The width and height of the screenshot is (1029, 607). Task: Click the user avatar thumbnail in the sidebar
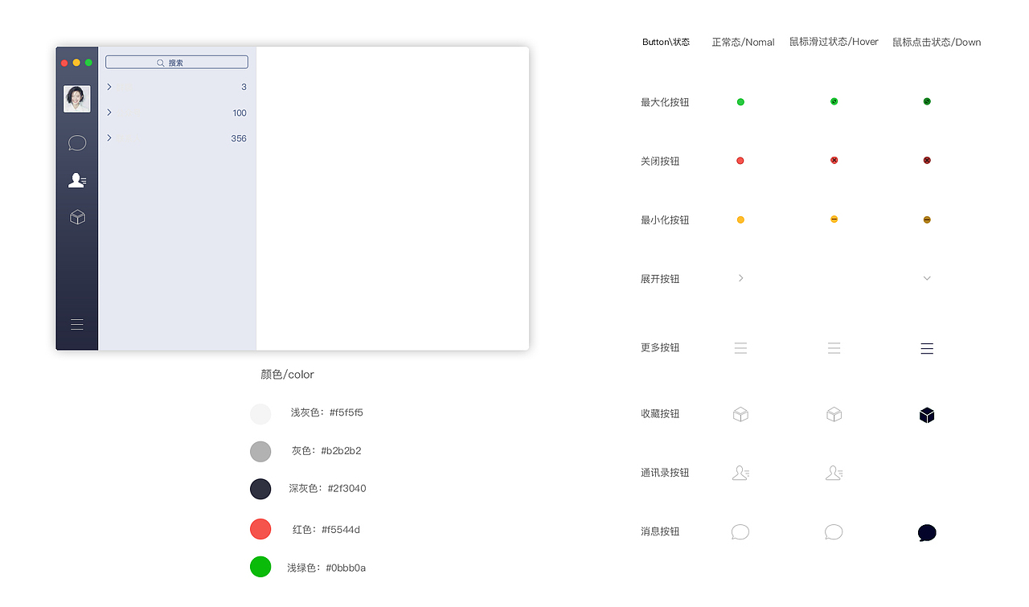[x=76, y=98]
